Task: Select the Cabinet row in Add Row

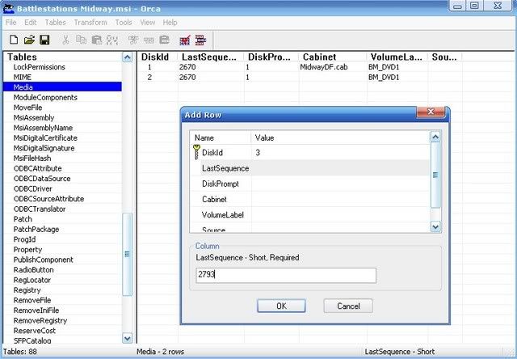Action: click(310, 199)
